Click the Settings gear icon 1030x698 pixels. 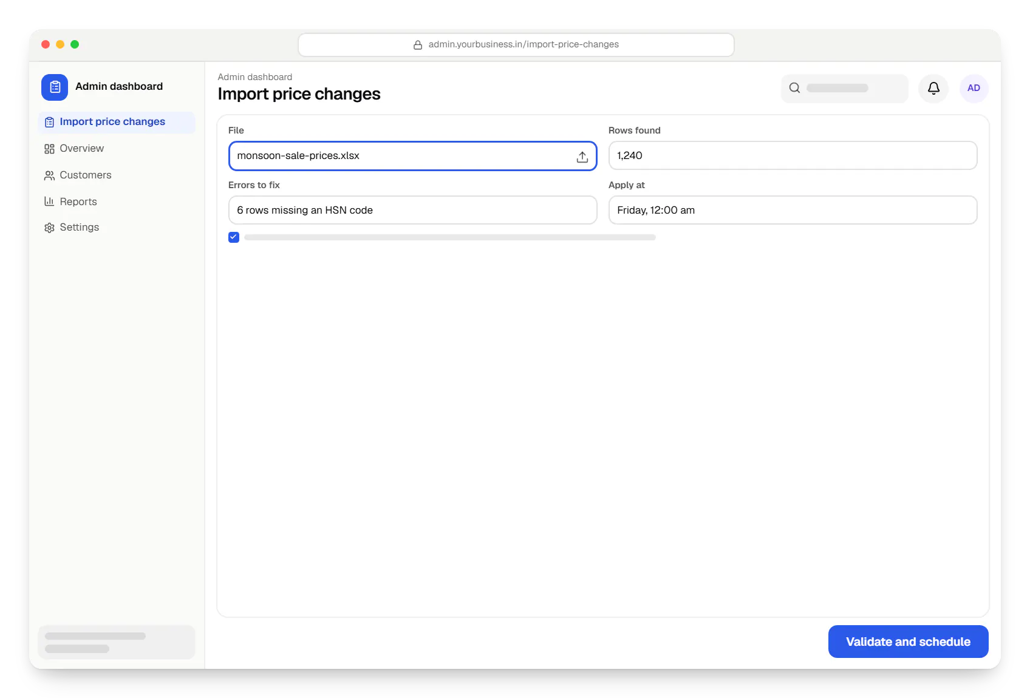pyautogui.click(x=49, y=228)
